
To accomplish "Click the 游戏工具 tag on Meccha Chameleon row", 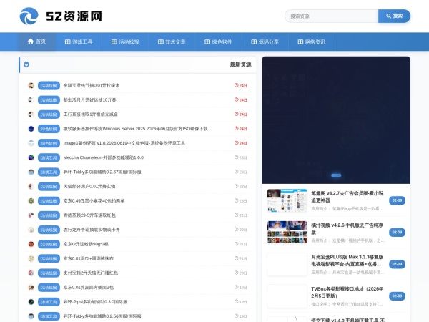I will [49, 157].
